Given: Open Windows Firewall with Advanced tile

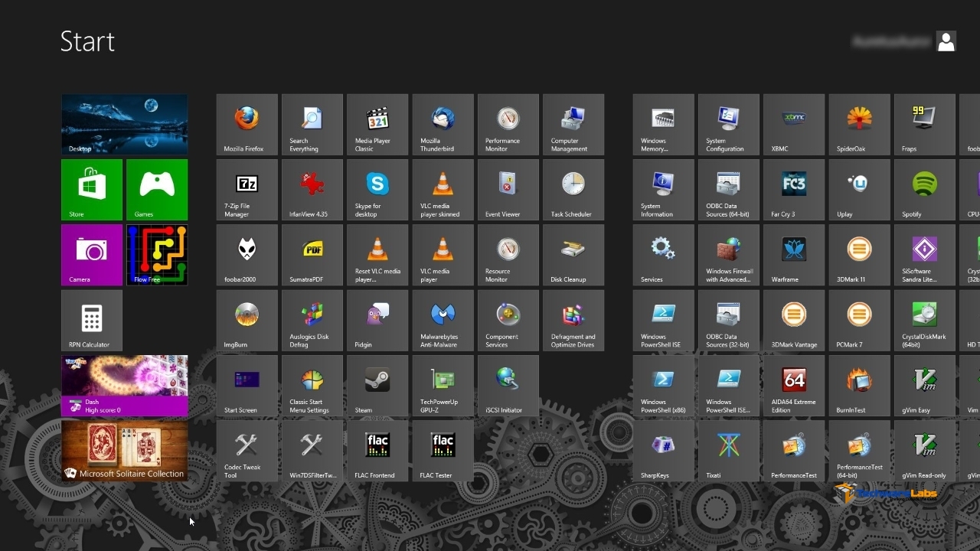Looking at the screenshot, I should 729,255.
